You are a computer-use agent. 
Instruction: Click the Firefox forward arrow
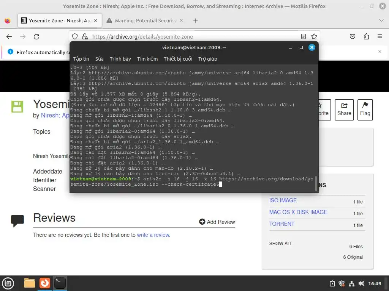point(23,37)
